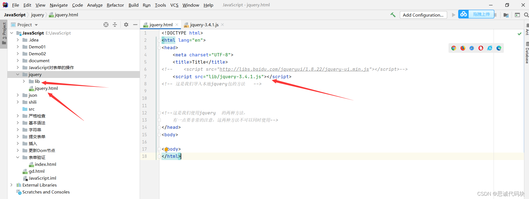
Task: Expand the json folder
Action: click(x=18, y=95)
